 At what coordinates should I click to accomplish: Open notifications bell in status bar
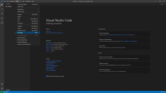[164, 92]
